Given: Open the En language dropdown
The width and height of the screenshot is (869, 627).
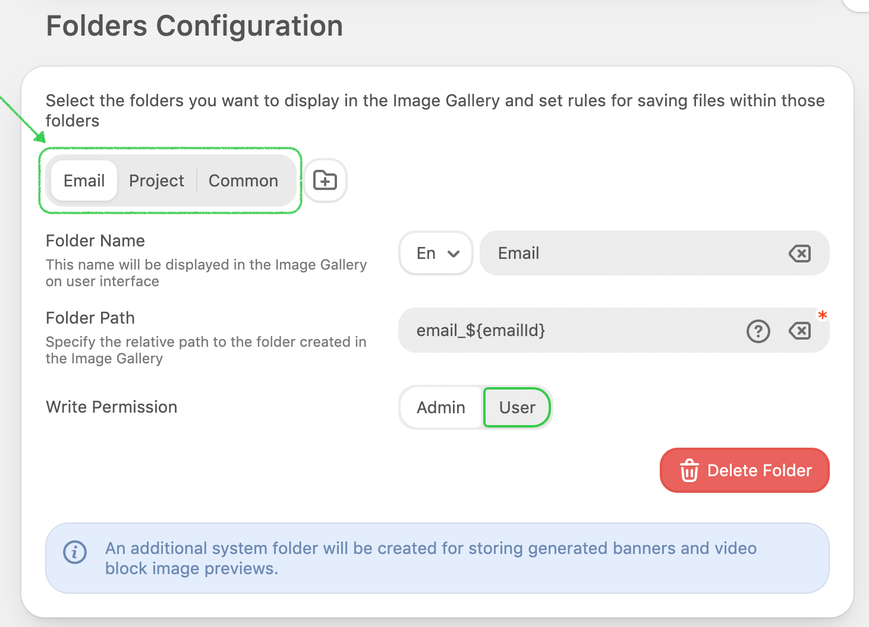Looking at the screenshot, I should (435, 254).
